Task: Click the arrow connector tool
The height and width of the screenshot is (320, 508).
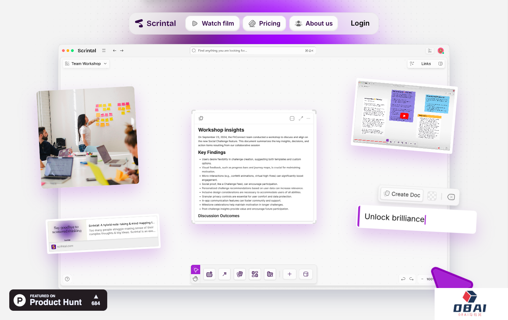Action: pos(224,274)
